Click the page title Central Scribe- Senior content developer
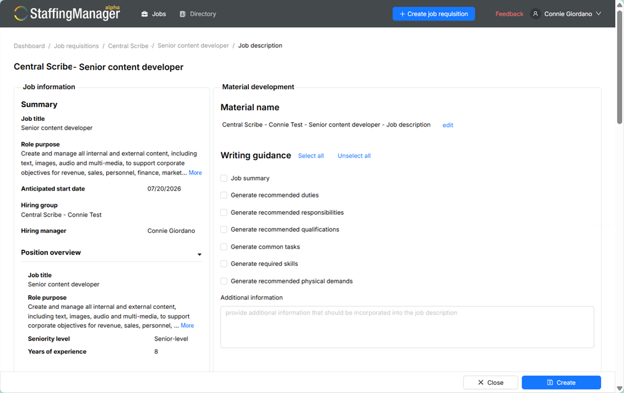The width and height of the screenshot is (624, 393). tap(99, 67)
